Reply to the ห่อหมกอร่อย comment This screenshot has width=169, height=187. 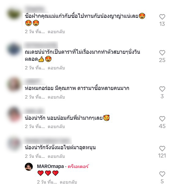56,97
